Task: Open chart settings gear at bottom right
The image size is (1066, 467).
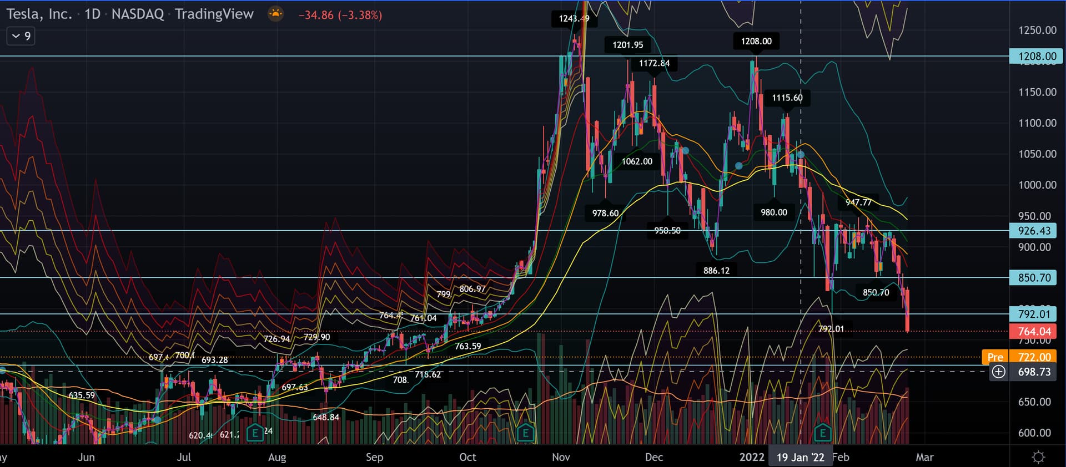Action: (1038, 457)
